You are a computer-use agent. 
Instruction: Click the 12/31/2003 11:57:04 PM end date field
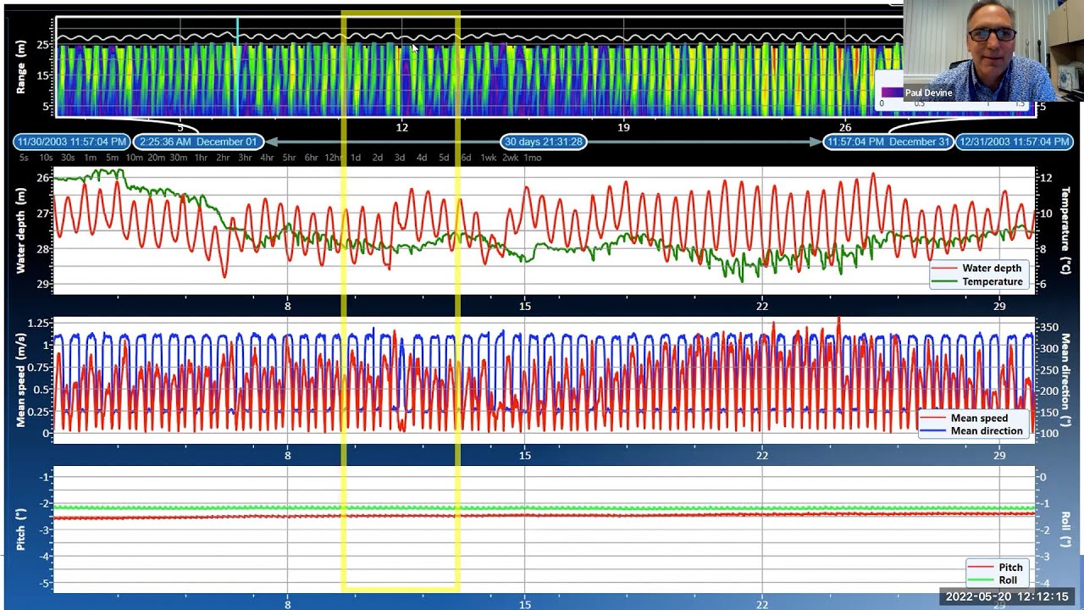click(x=1015, y=141)
